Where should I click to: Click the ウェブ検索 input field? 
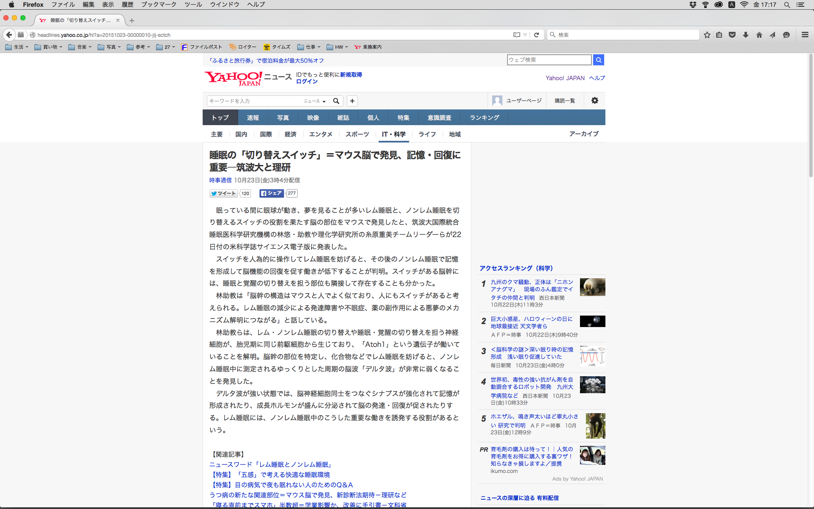(x=549, y=60)
